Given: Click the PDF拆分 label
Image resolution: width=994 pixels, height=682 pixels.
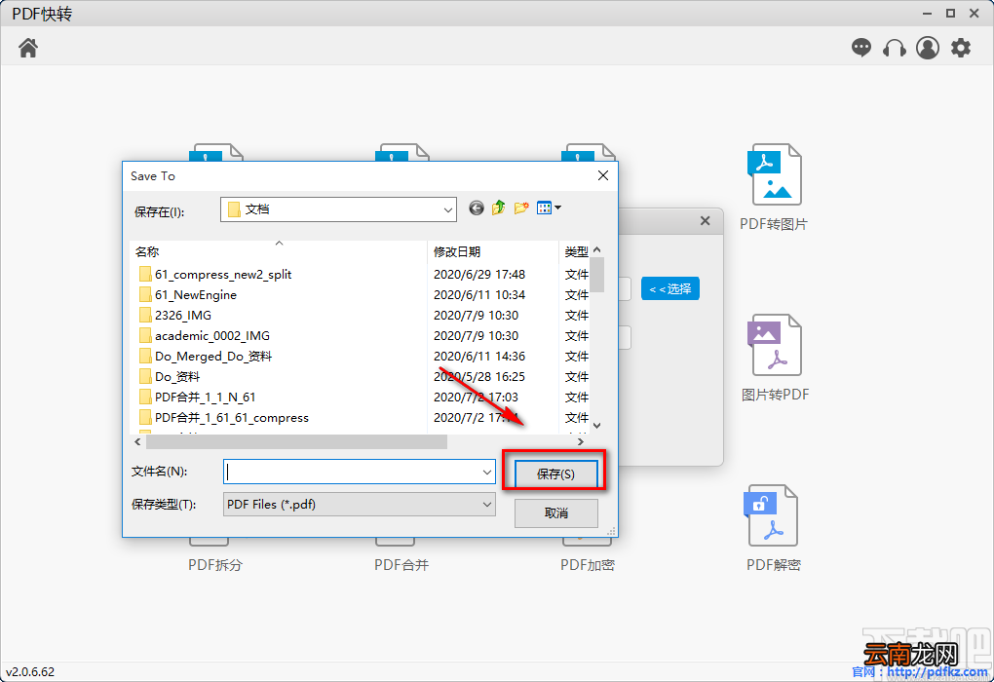Looking at the screenshot, I should click(x=215, y=565).
